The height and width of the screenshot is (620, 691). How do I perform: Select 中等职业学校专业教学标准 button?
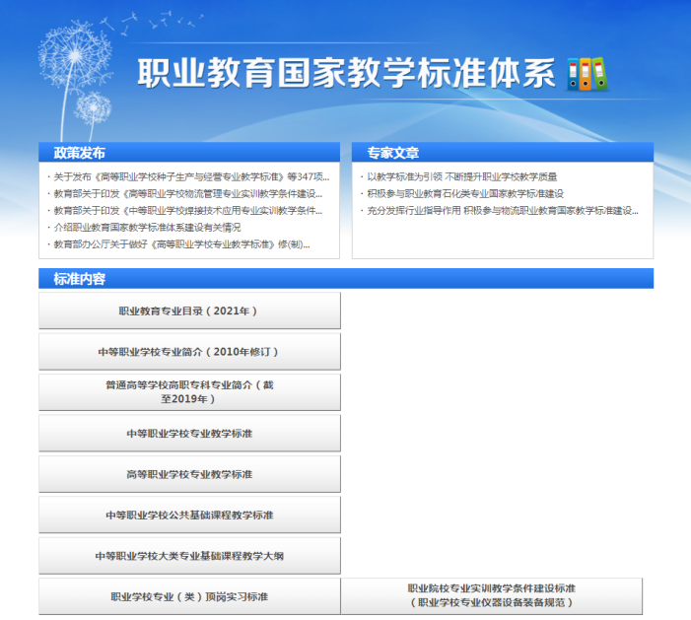point(189,434)
